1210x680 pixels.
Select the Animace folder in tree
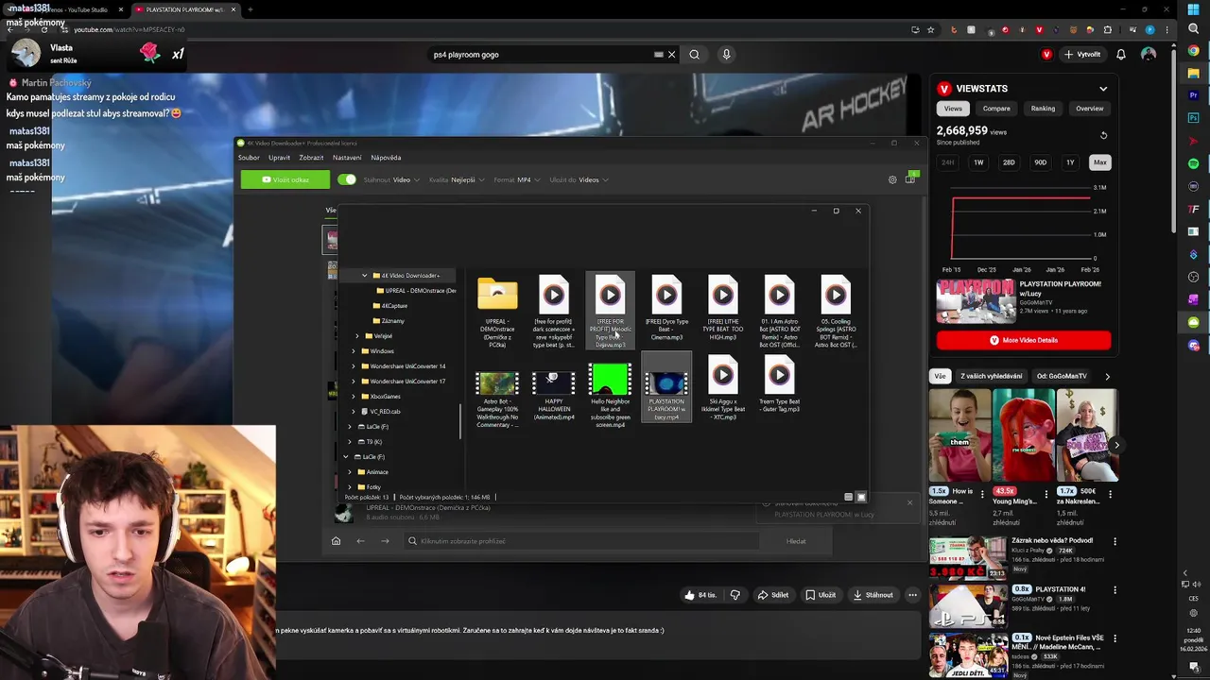tap(372, 472)
